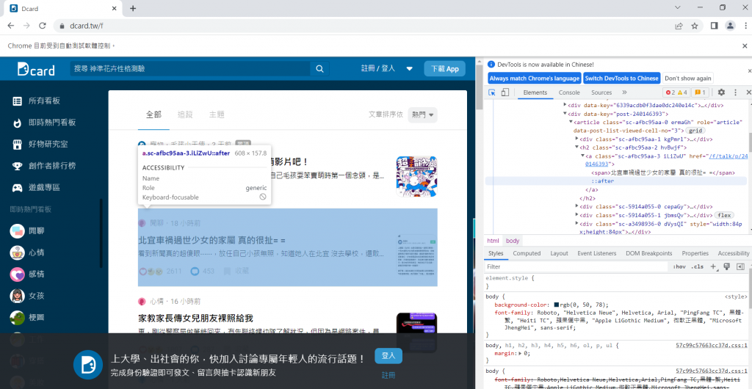Reload the page
Image resolution: width=752 pixels, height=389 pixels.
(x=42, y=26)
